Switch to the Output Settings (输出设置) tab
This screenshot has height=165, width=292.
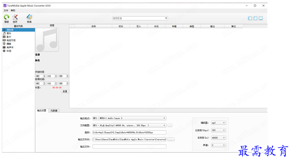click(x=42, y=110)
